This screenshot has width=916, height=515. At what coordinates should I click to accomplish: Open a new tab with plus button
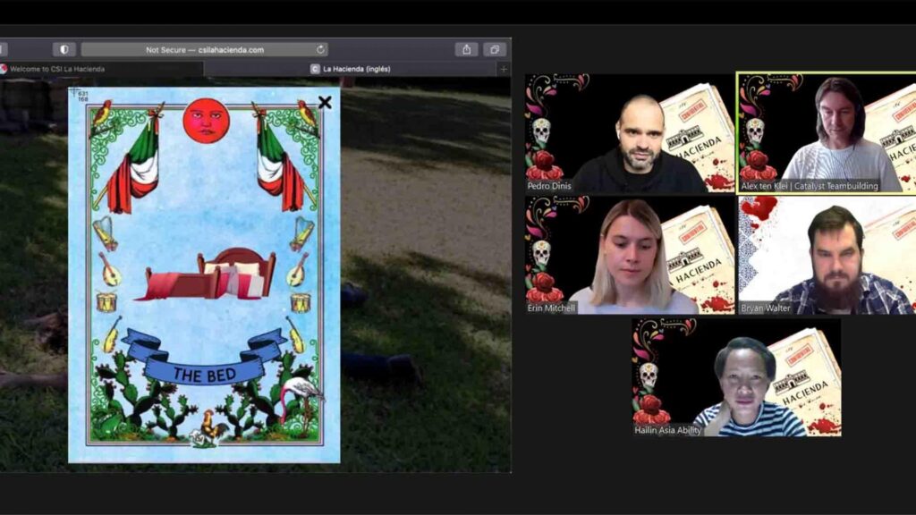503,69
